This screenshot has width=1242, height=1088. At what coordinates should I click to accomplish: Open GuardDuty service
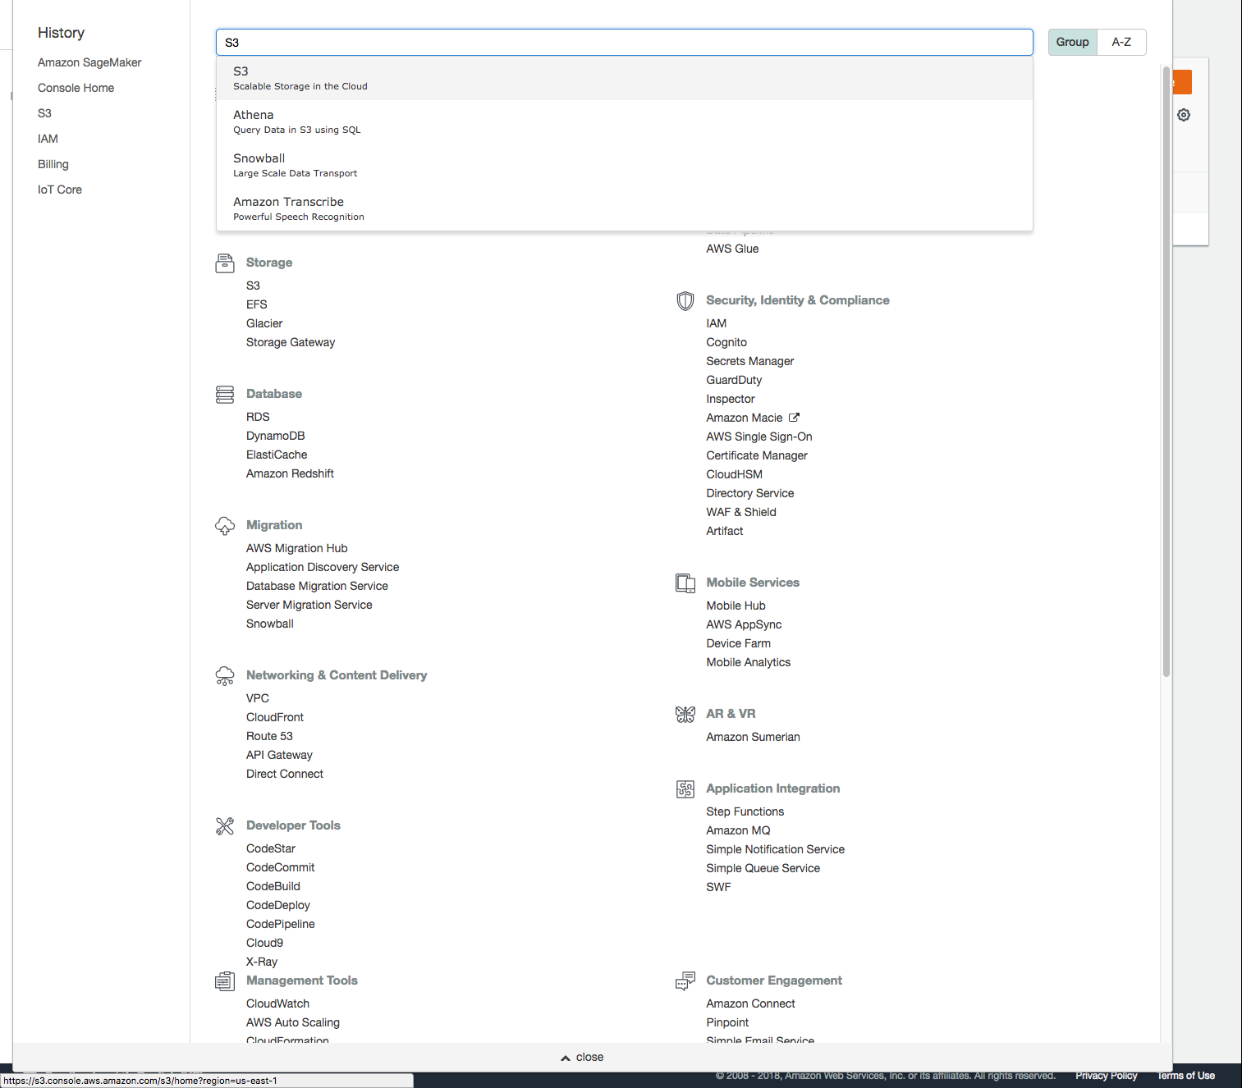[734, 380]
